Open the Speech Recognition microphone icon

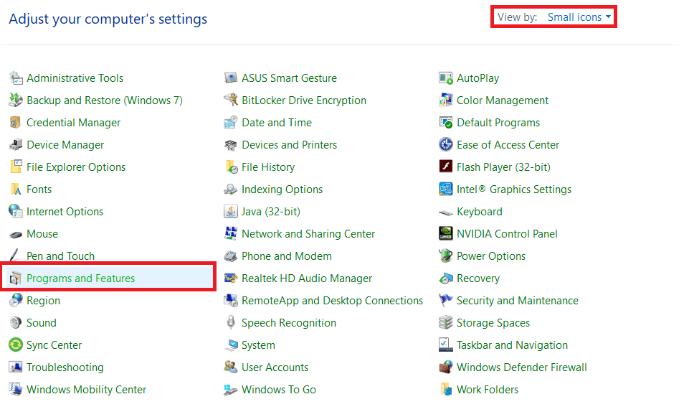(x=230, y=323)
